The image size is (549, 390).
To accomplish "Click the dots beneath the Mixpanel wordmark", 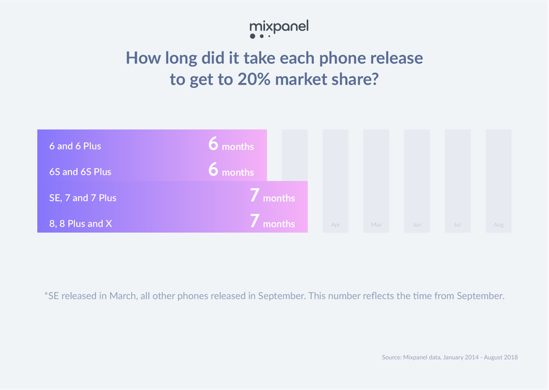I will [259, 36].
